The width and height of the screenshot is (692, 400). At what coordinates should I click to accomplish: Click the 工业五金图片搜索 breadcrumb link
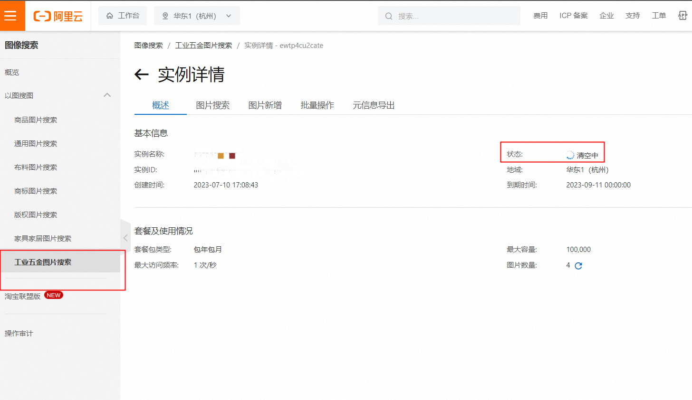[203, 46]
